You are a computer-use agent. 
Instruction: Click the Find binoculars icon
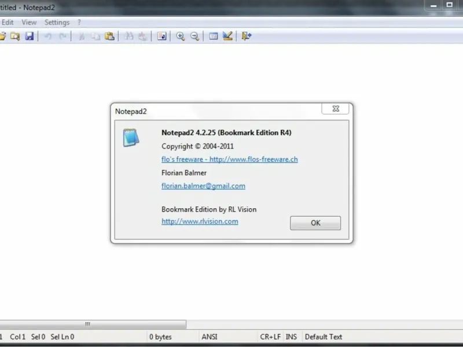128,36
